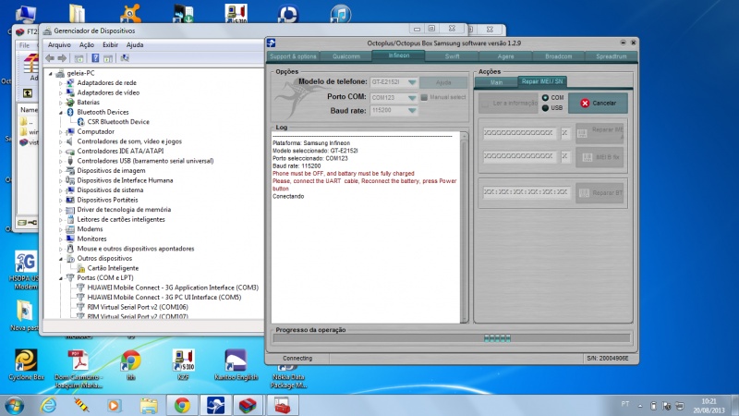Expand the Modems tree node
739x416 pixels.
(61, 229)
